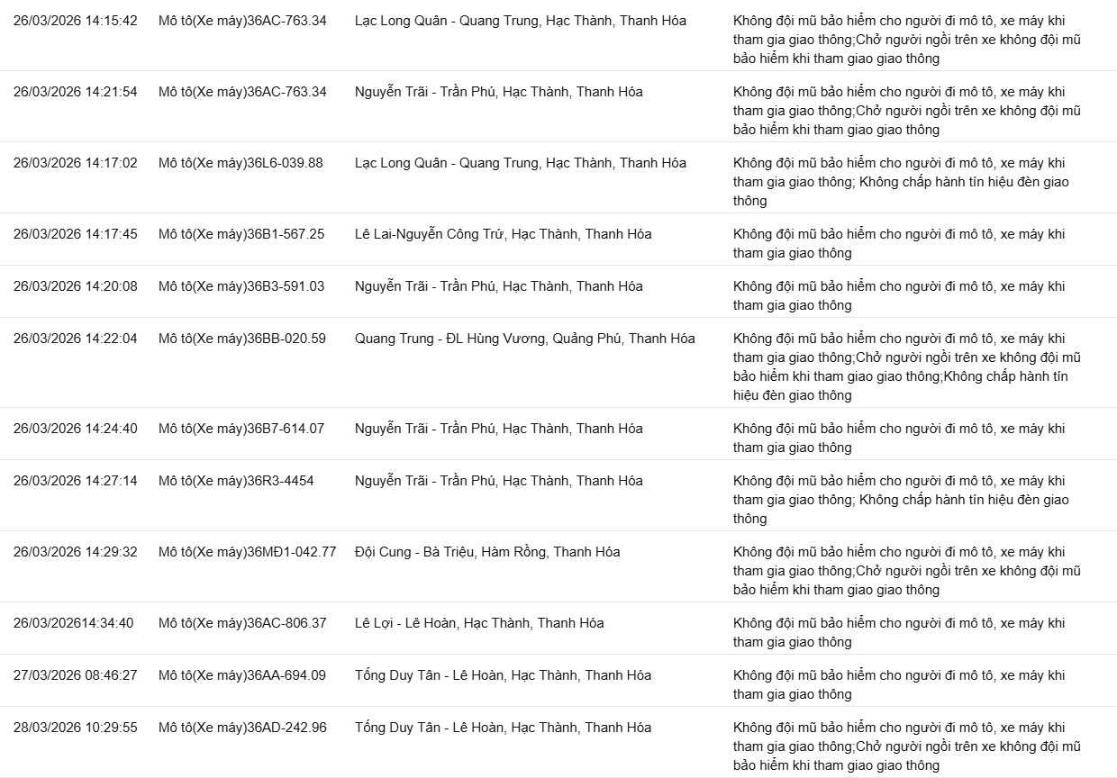Click plate 36AC-806.37 entry
Screen dimensions: 1117x778
(x=242, y=623)
